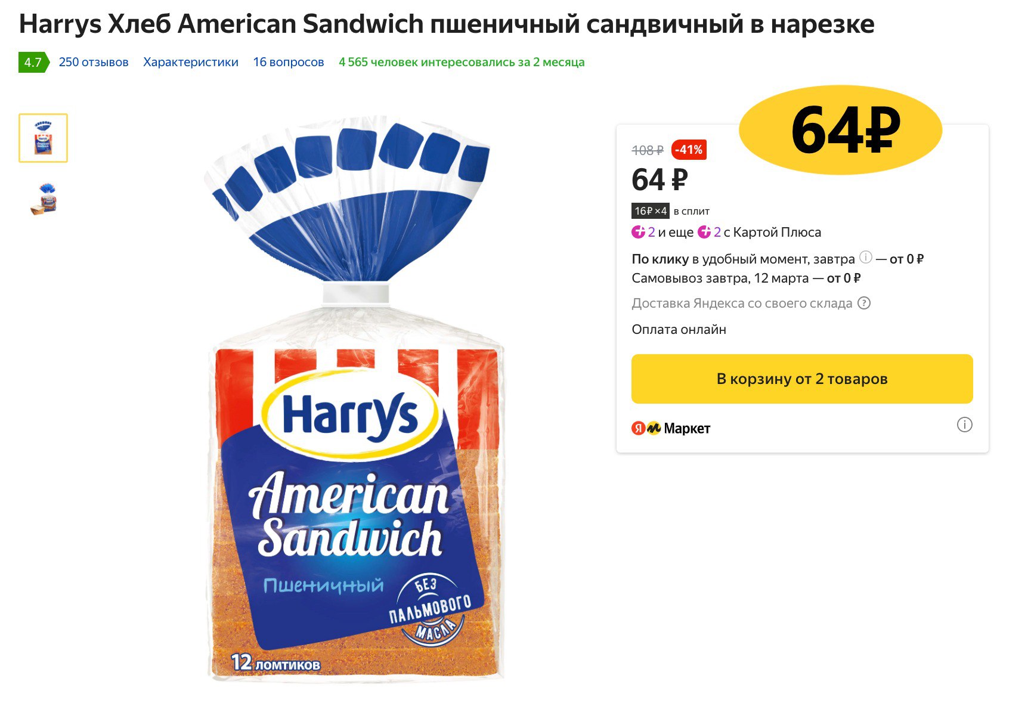Screen dimensions: 1031x703
Task: Click the green 4.7 rating badge
Action: click(33, 63)
